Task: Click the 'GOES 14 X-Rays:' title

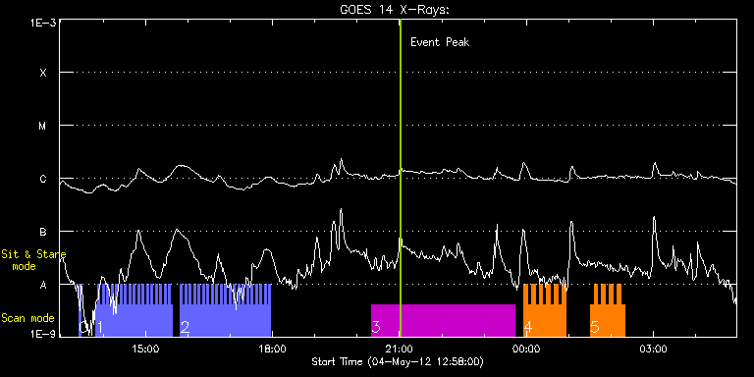Action: pyautogui.click(x=395, y=10)
